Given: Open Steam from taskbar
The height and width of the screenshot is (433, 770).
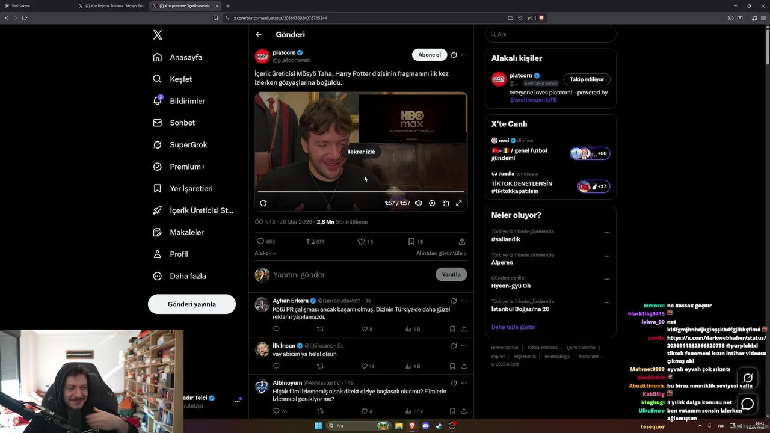Looking at the screenshot, I should (439, 426).
